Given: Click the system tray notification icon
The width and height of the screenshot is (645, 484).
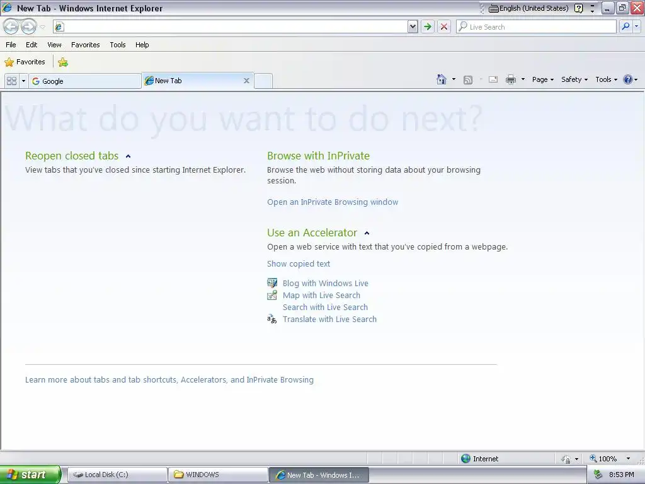Looking at the screenshot, I should point(598,475).
